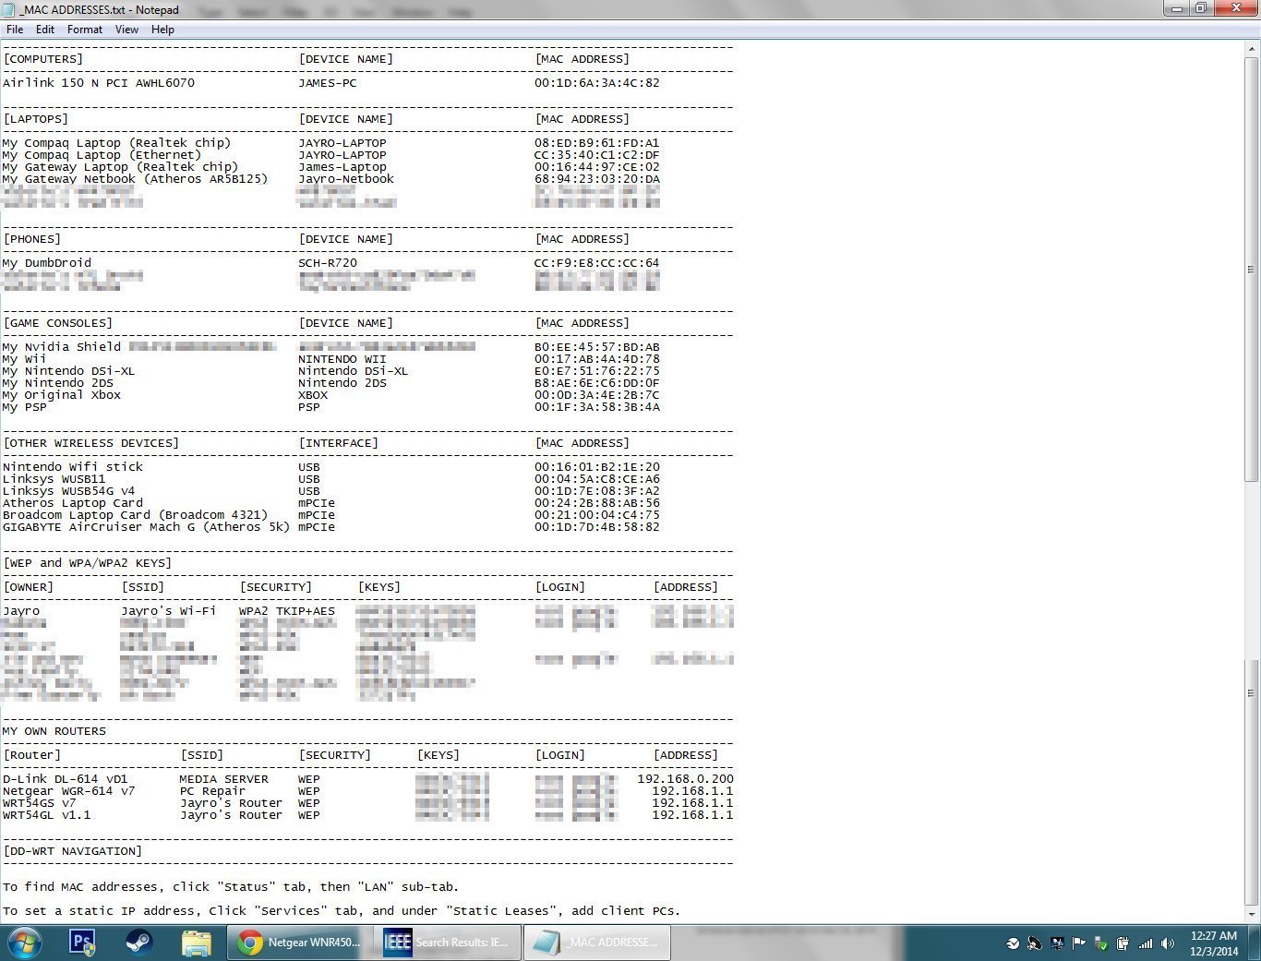Restore down the Notepad window
Screen dimensions: 1261x961
[x=1201, y=8]
